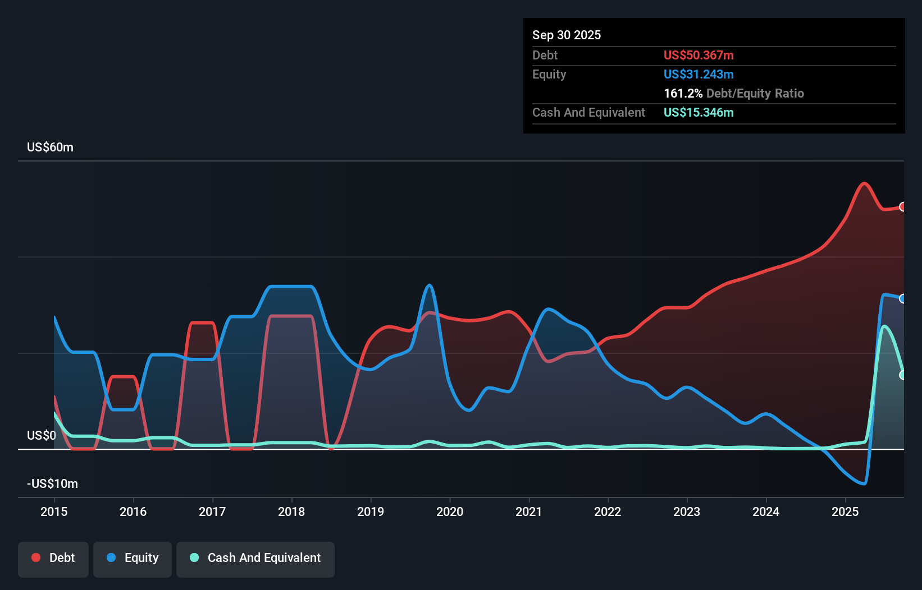Click the Cash And Equivalent tooltip label

tap(588, 113)
